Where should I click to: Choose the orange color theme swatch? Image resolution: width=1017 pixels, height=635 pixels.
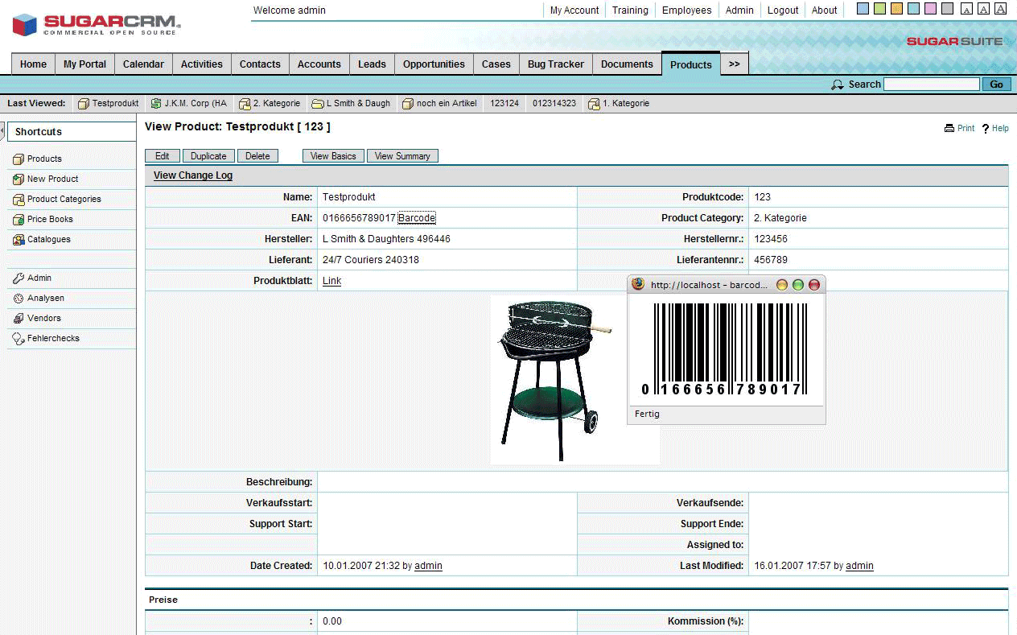(x=896, y=10)
